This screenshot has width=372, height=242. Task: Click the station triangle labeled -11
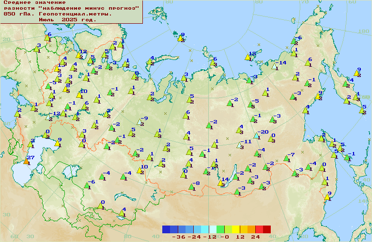click(x=239, y=145)
